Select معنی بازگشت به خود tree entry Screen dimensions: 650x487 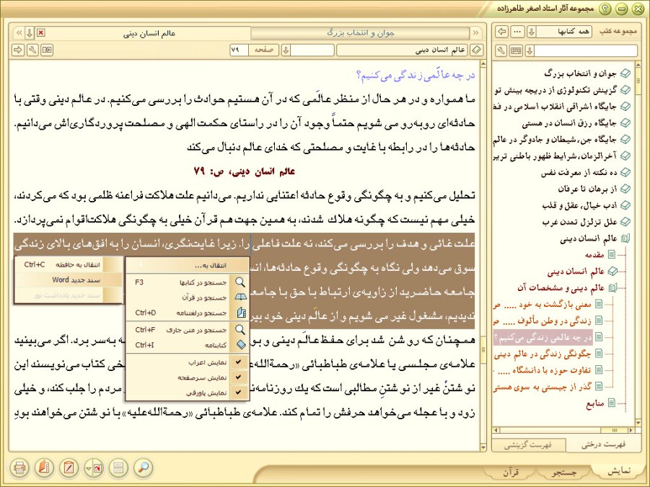point(542,304)
